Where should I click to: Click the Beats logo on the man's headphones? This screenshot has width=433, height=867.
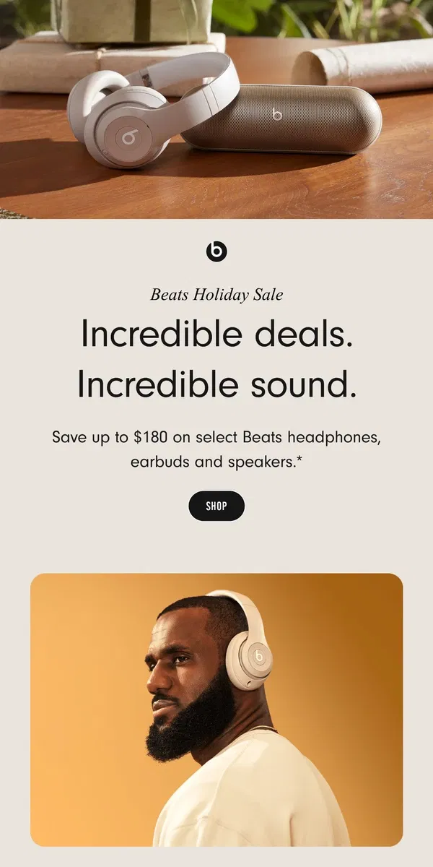click(256, 657)
